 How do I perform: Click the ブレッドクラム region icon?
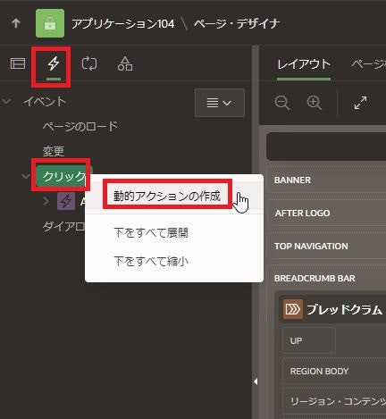(293, 309)
